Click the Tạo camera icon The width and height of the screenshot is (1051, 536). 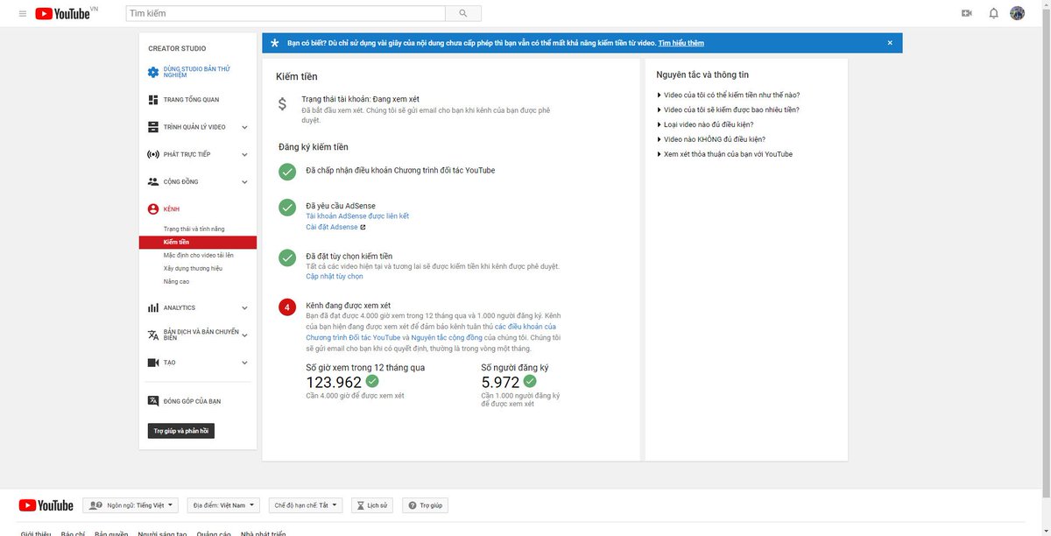pyautogui.click(x=153, y=362)
